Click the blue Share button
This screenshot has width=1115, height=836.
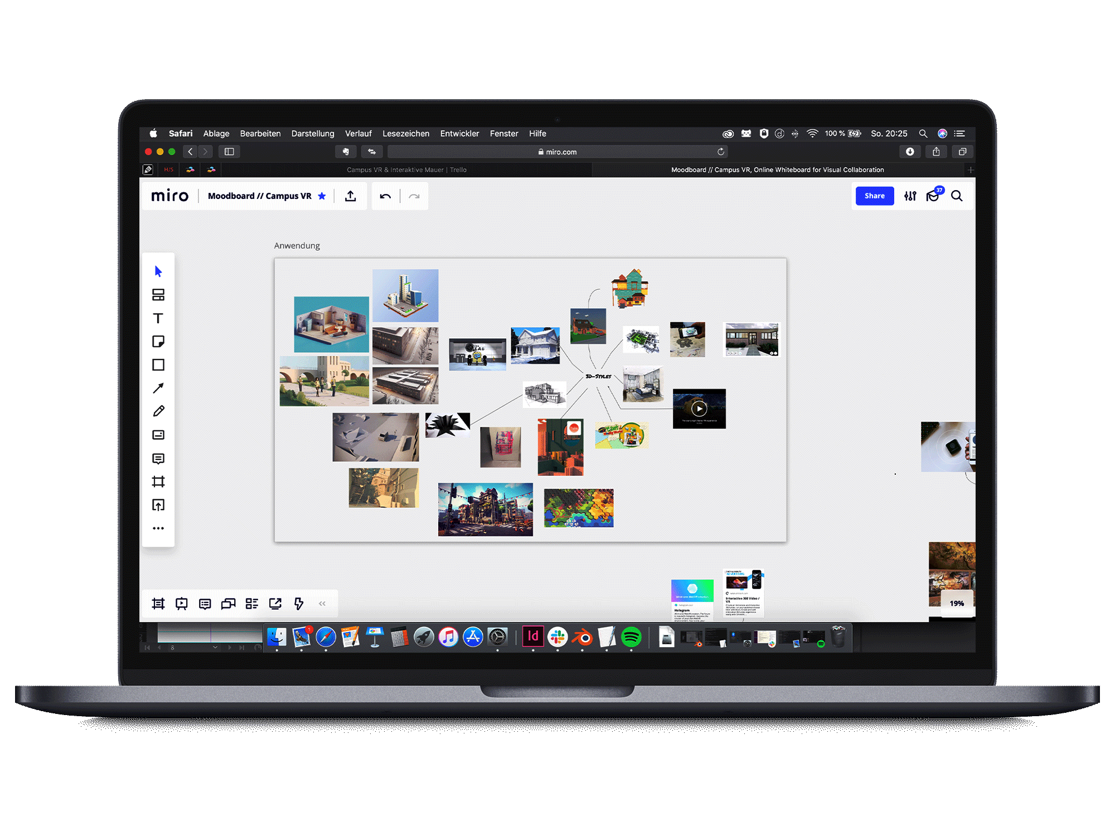pyautogui.click(x=874, y=196)
